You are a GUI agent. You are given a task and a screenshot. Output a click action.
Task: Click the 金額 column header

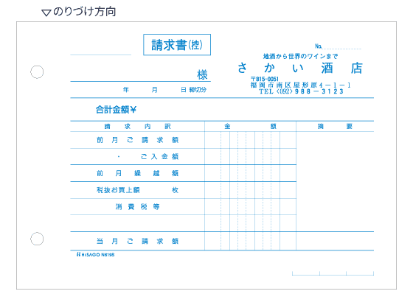pyautogui.click(x=250, y=126)
